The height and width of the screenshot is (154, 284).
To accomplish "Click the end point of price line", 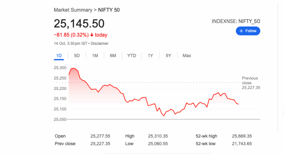I will 239,104.
